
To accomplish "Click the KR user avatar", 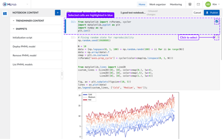I will coord(208,4).
